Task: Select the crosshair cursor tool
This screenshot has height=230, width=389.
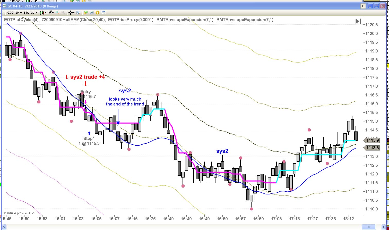Action: 71,12
